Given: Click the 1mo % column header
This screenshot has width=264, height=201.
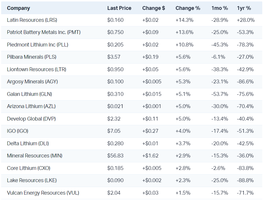Looking at the screenshot, I should click(220, 8).
